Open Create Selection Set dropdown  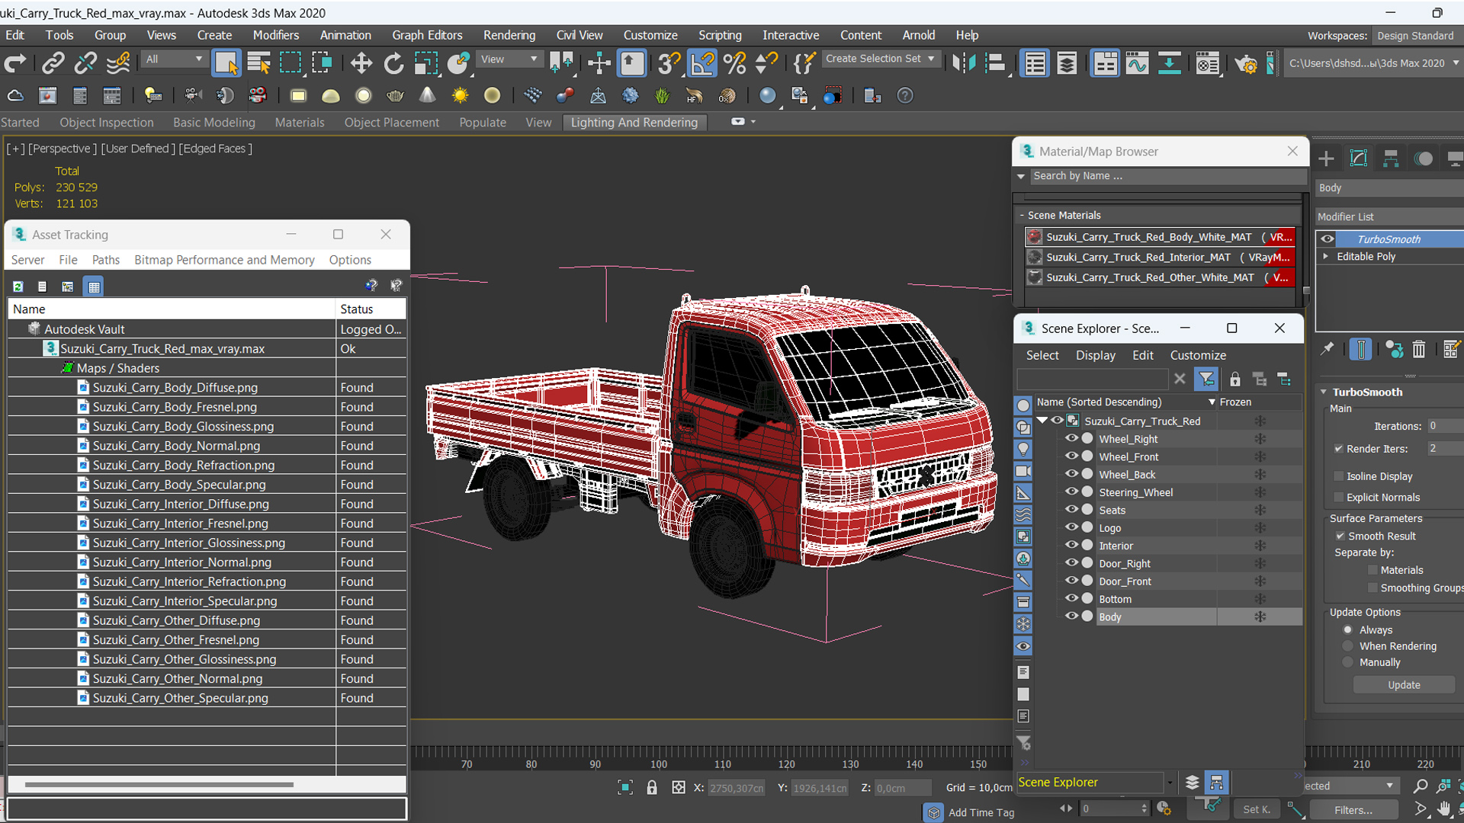pyautogui.click(x=881, y=59)
